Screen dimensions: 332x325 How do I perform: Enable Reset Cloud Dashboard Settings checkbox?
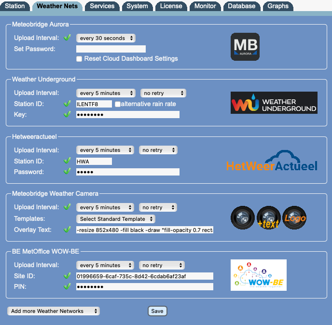80,59
